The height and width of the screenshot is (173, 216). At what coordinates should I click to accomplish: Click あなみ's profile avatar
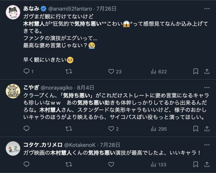click(x=13, y=12)
